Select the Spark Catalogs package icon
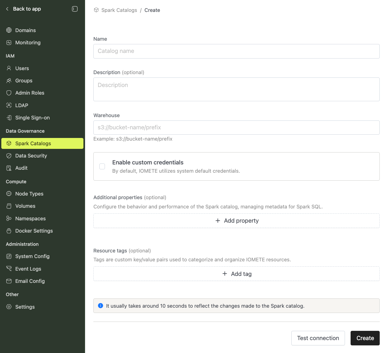The height and width of the screenshot is (353, 388). point(9,143)
